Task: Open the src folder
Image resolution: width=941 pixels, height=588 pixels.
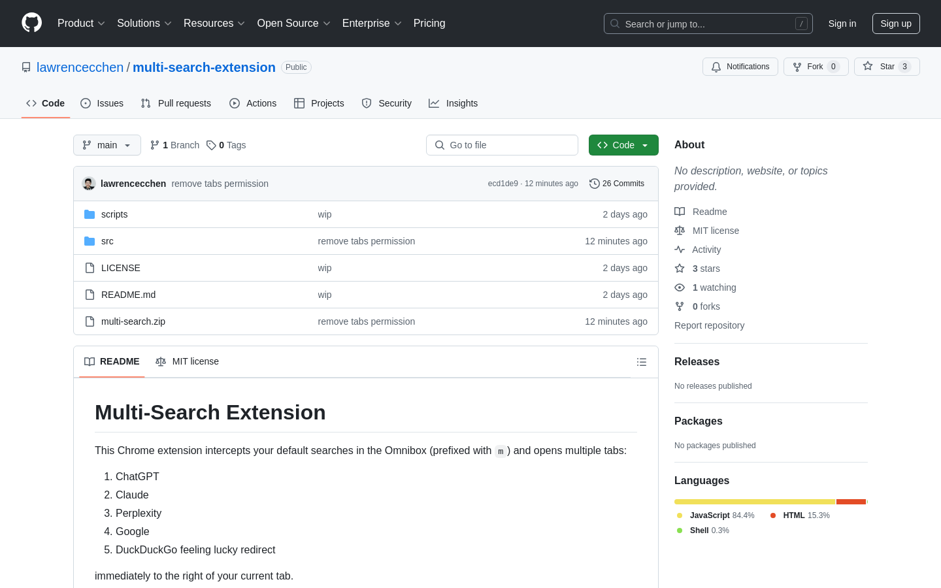Action: point(107,241)
